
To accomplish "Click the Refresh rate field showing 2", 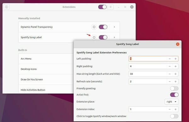I will 148,82.
